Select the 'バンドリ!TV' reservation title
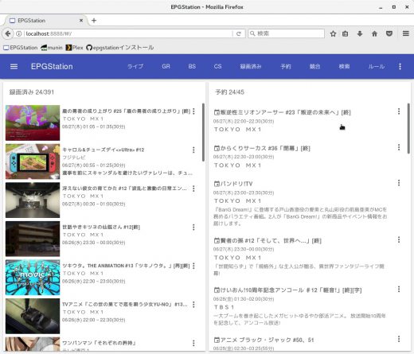Screen dimensions: 414x354 [236, 184]
